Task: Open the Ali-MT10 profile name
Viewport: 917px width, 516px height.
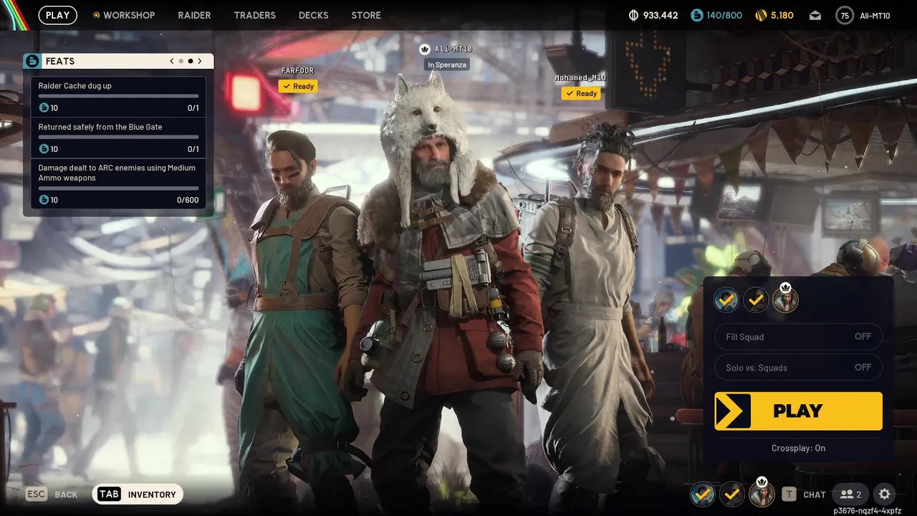Action: pos(875,15)
